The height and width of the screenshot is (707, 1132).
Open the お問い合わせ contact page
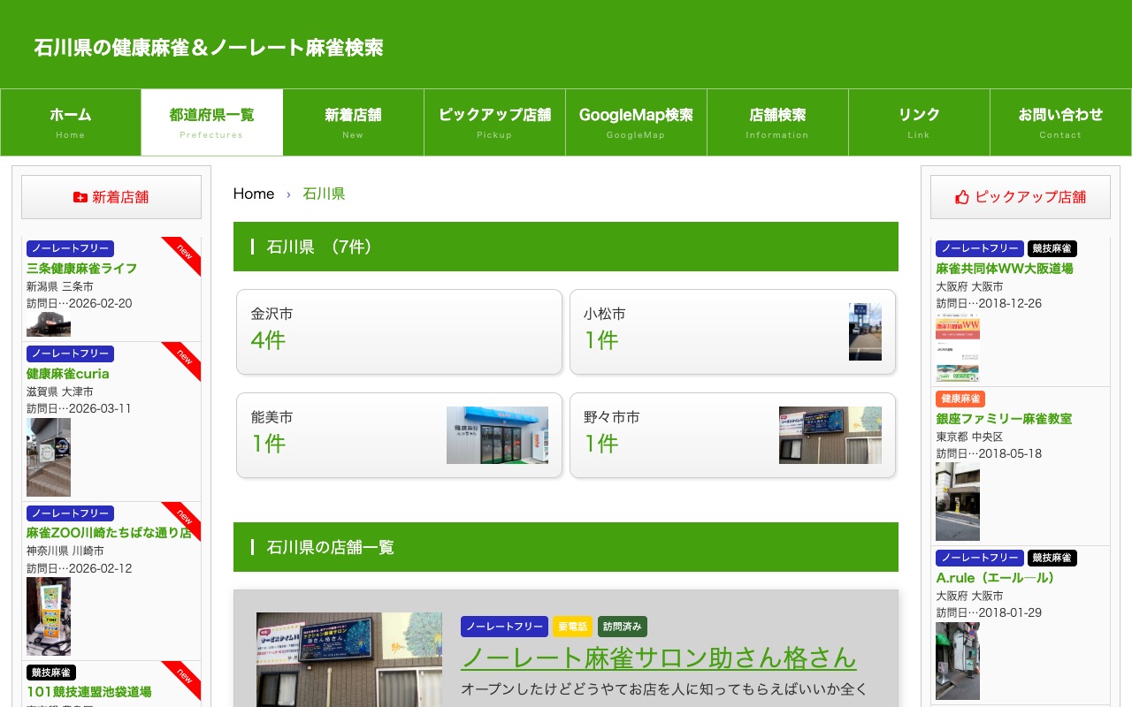pyautogui.click(x=1060, y=122)
